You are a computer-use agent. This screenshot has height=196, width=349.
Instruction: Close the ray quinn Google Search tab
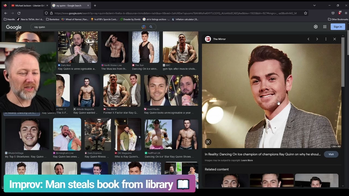point(88,5)
